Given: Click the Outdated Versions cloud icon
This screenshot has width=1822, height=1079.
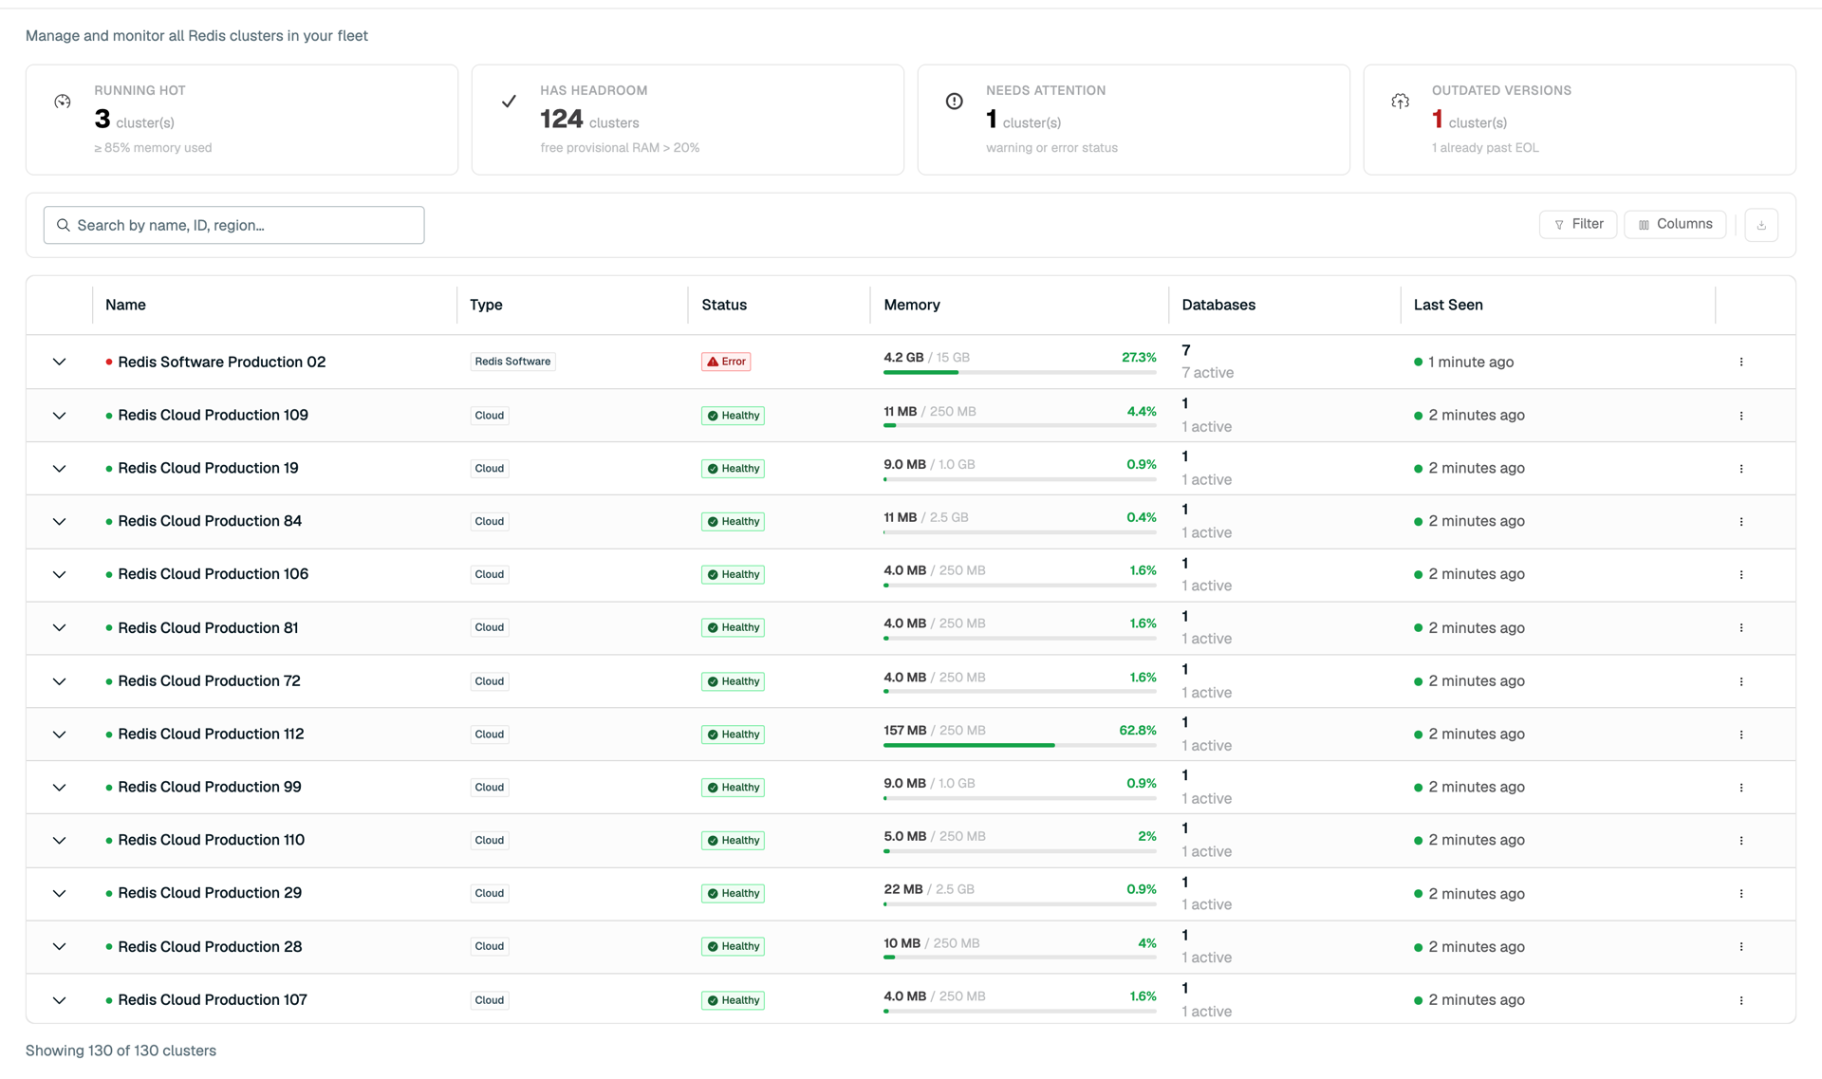Looking at the screenshot, I should coord(1401,102).
